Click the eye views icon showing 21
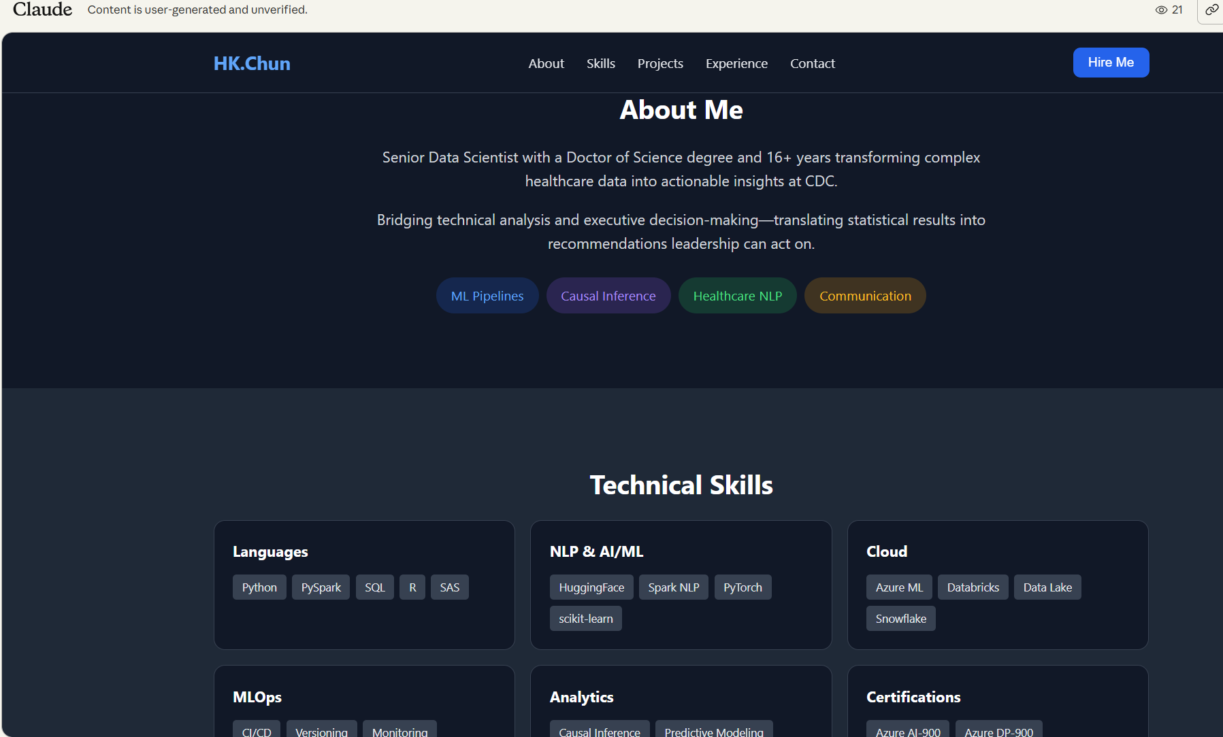 pyautogui.click(x=1161, y=10)
